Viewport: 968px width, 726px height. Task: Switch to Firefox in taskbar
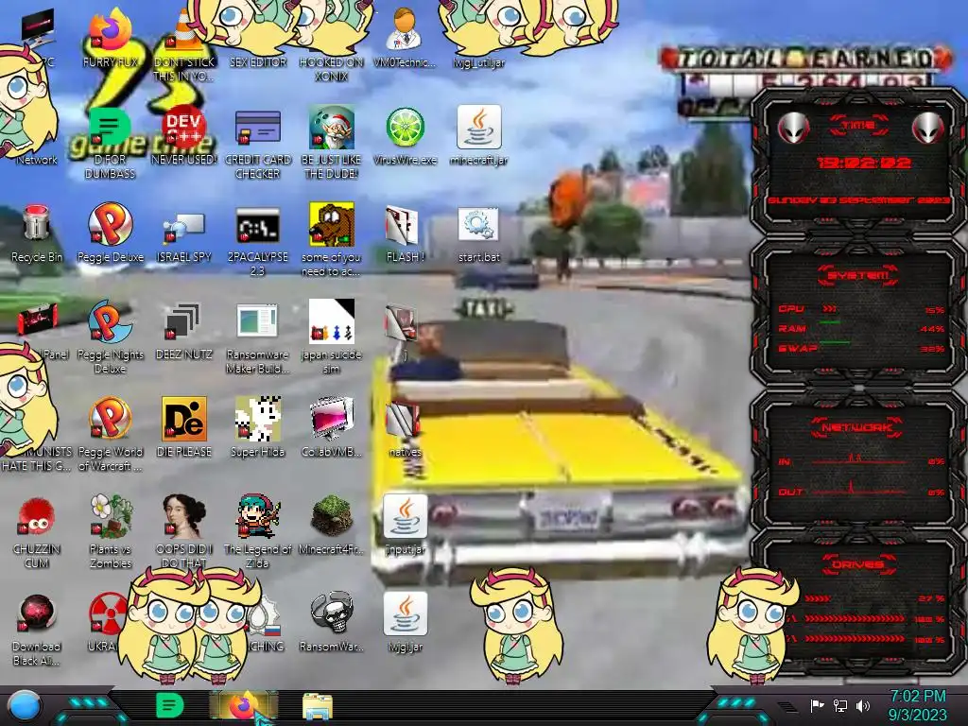[x=243, y=705]
